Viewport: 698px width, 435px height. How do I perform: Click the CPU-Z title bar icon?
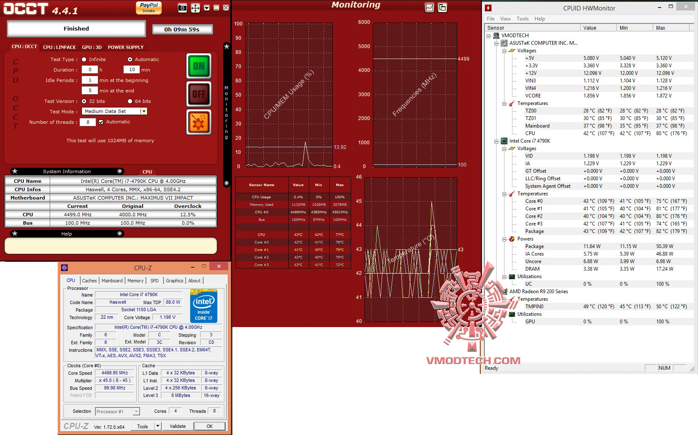(64, 268)
